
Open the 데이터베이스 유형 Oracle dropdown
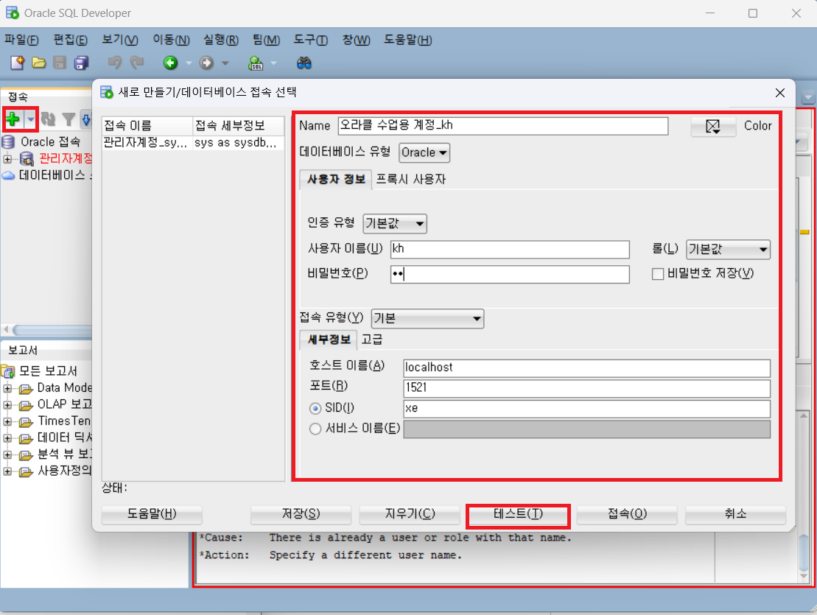[x=424, y=152]
